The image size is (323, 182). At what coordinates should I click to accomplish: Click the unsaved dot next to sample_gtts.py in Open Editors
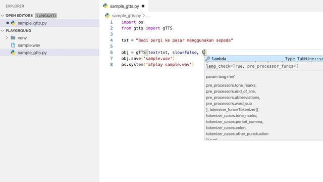click(x=8, y=23)
